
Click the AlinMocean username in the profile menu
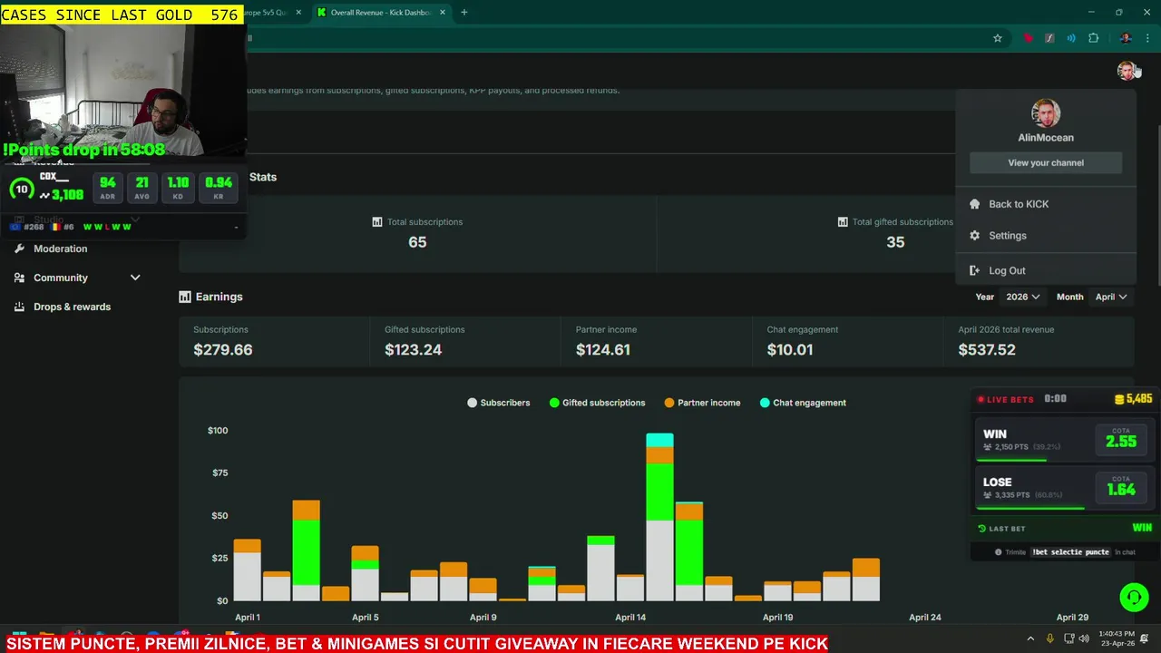click(x=1046, y=138)
